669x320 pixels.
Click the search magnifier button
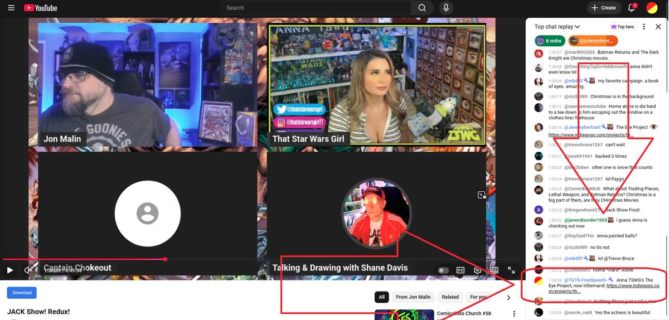coord(422,8)
